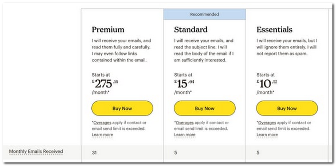Viewport: 336px width, 166px height.
Task: Click Buy Now under the Premium plan
Action: click(122, 108)
